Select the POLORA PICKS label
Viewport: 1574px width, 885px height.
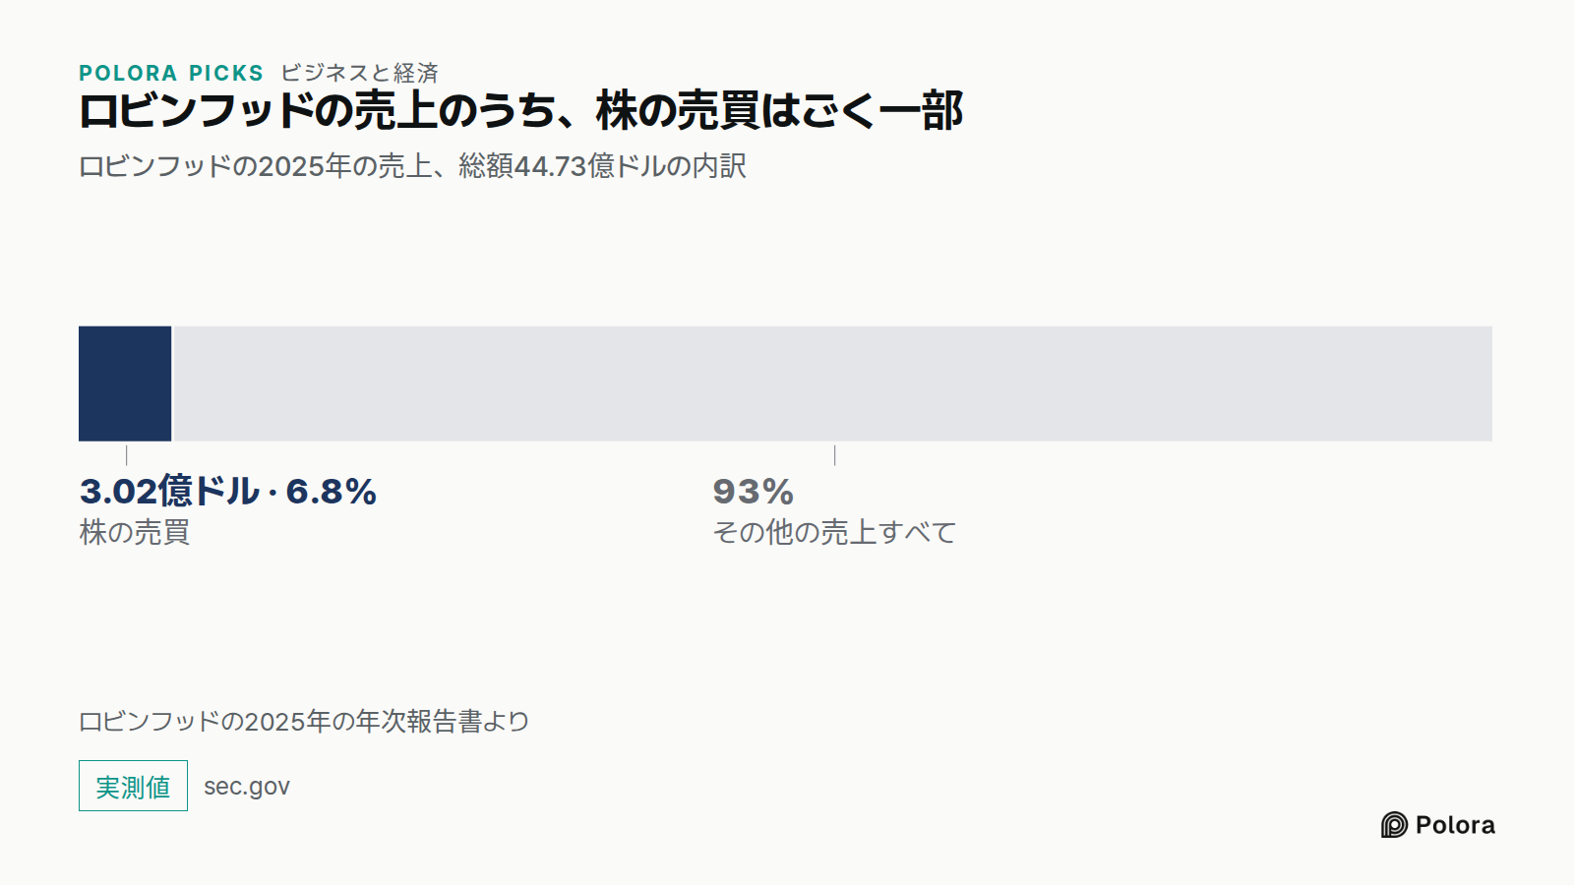coord(171,73)
